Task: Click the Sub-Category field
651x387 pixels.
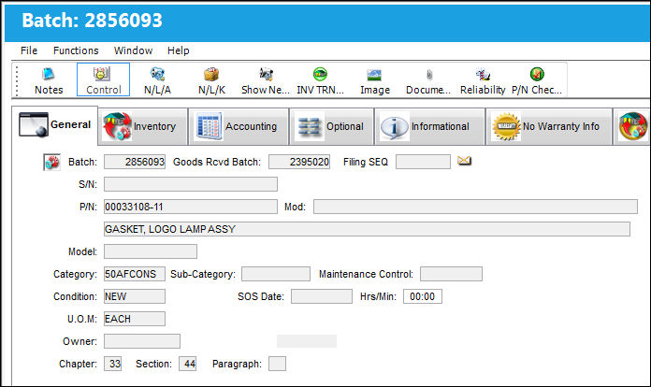Action: tap(276, 274)
